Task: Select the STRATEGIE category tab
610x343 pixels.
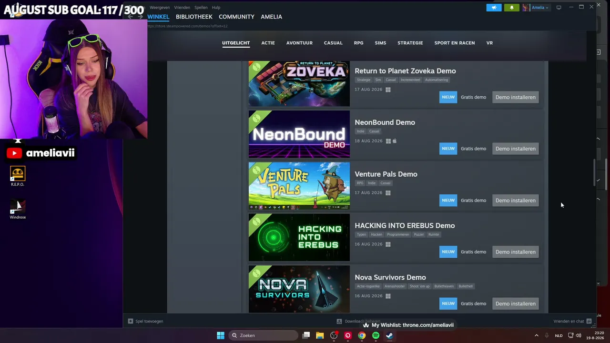Action: (x=410, y=43)
